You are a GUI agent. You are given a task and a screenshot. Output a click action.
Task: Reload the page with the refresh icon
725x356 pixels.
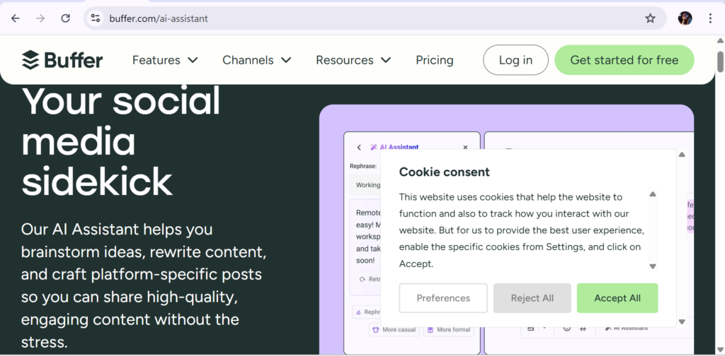(x=65, y=18)
